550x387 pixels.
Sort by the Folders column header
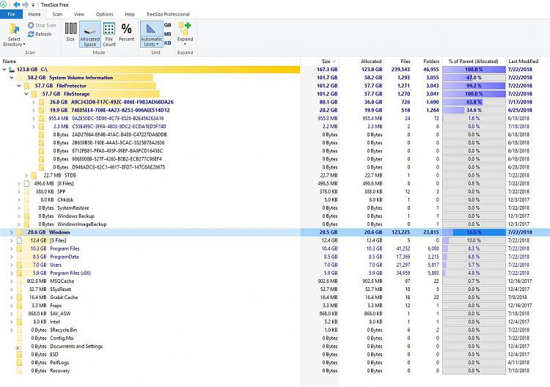(431, 61)
